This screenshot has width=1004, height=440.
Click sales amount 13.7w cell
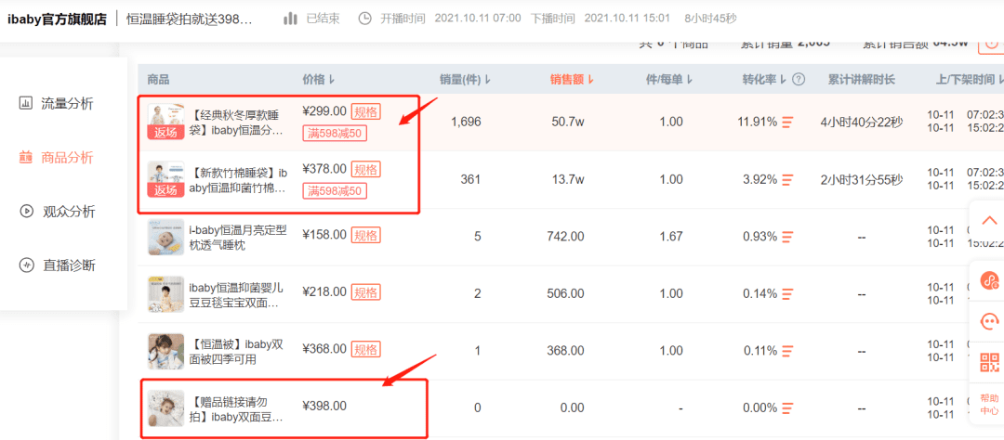pyautogui.click(x=567, y=180)
